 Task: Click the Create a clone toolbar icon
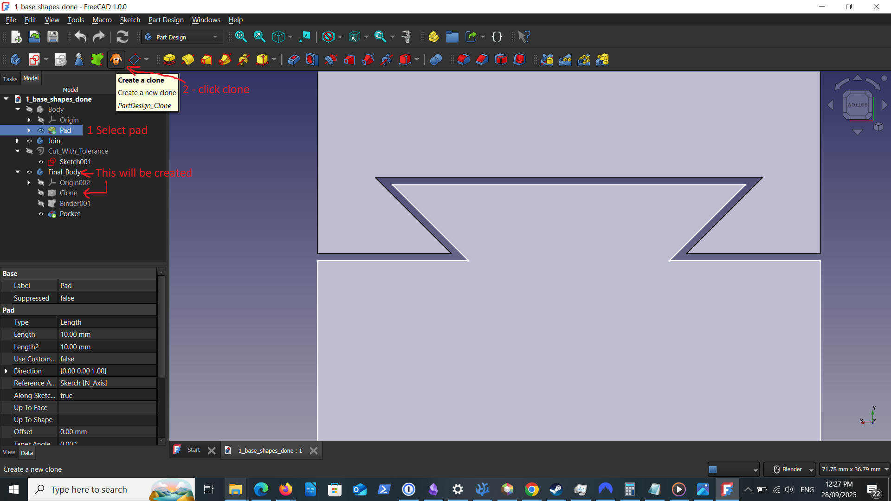point(116,60)
